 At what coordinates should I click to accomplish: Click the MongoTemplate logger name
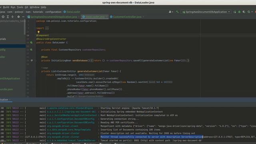click(69, 130)
